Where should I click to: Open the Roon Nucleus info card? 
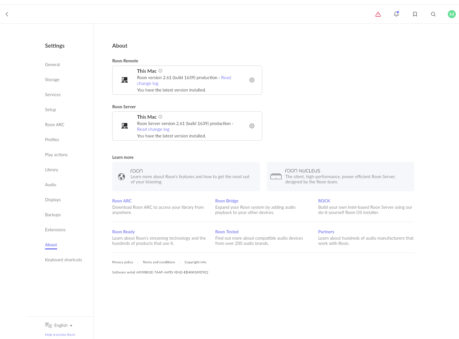click(340, 176)
